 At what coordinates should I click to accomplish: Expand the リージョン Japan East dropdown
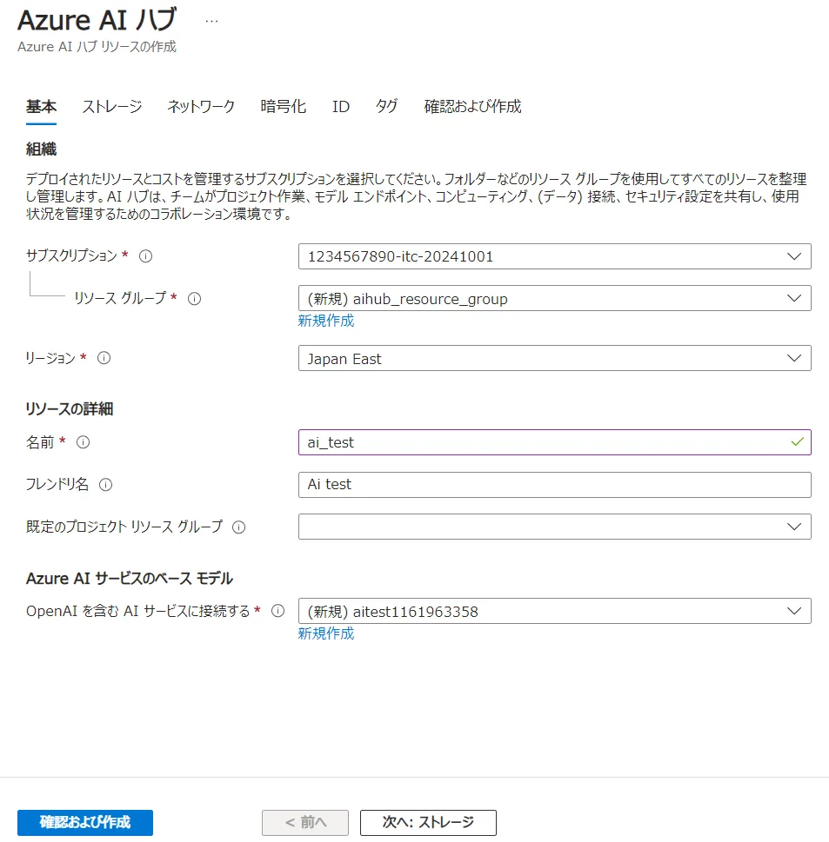pyautogui.click(x=554, y=358)
